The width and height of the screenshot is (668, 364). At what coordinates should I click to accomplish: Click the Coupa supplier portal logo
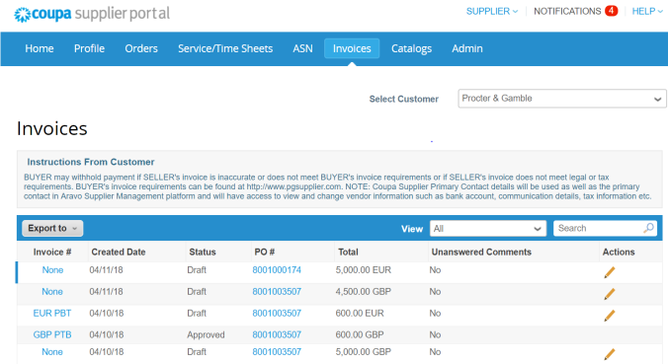(x=92, y=14)
